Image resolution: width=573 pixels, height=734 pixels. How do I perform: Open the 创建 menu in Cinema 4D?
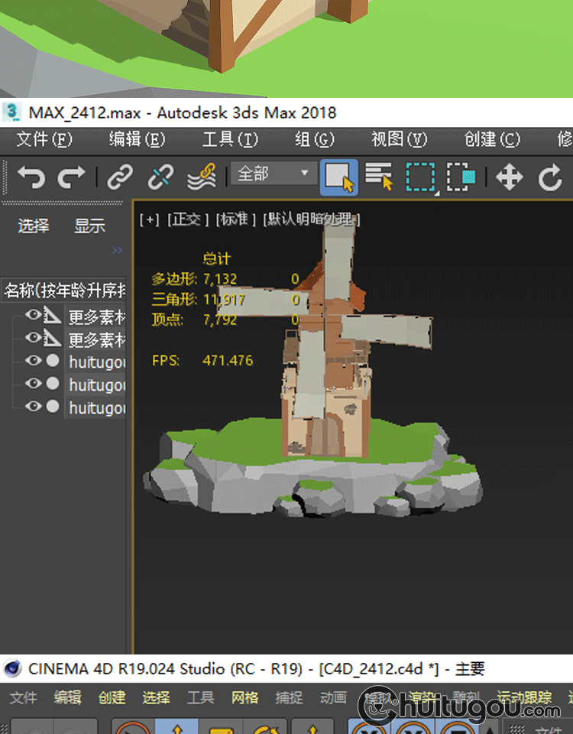tap(112, 697)
